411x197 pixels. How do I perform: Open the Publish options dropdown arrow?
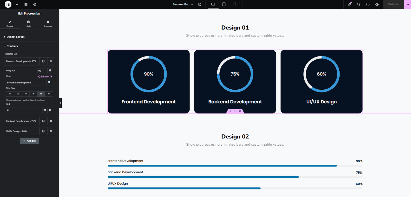408,4
